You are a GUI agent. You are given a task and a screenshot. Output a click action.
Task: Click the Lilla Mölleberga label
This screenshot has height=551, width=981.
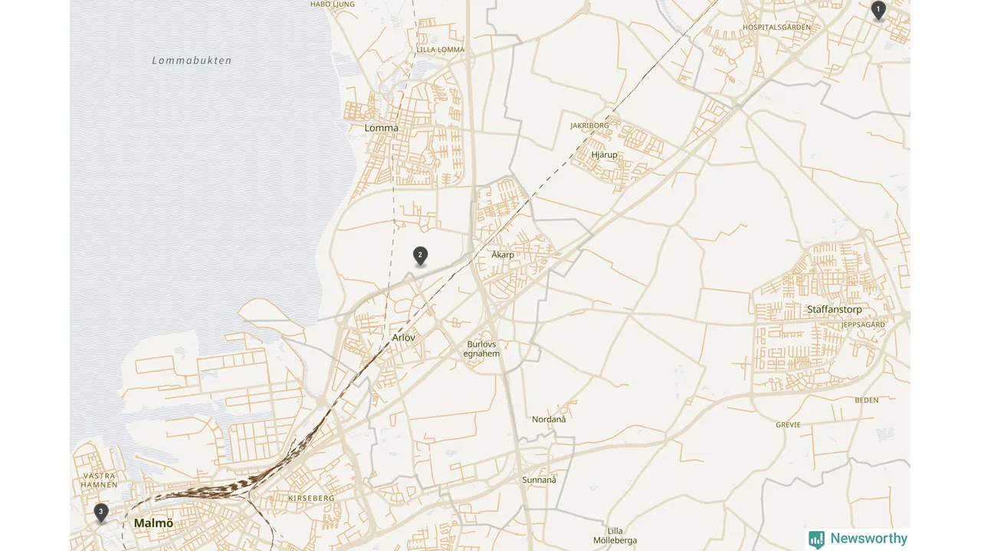pyautogui.click(x=615, y=536)
